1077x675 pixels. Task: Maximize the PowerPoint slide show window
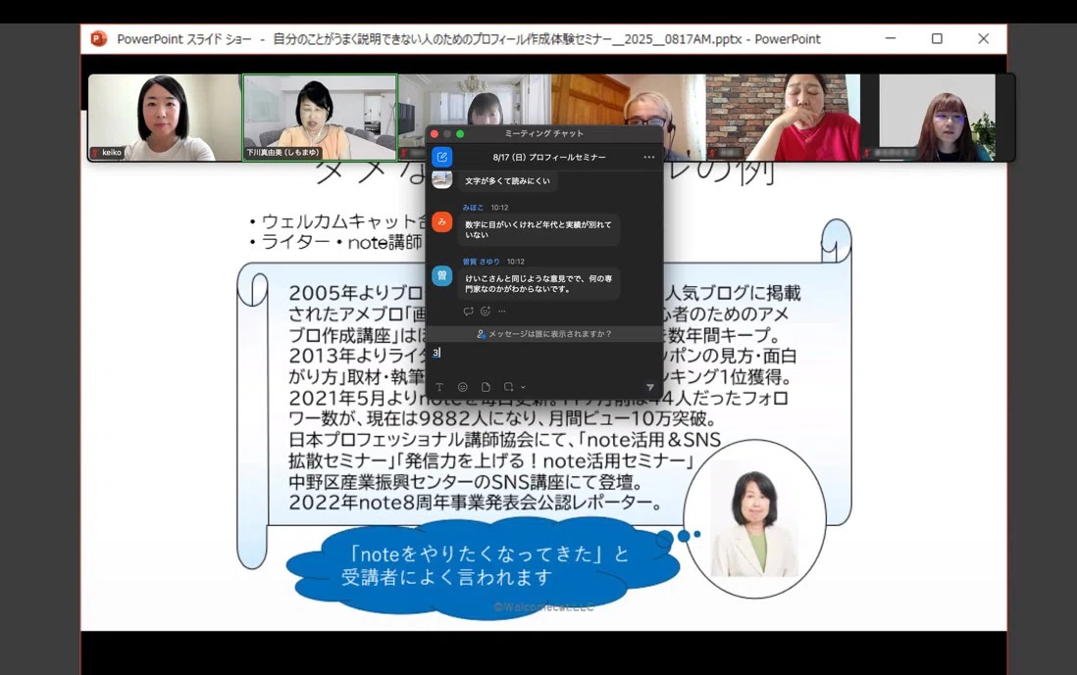(x=937, y=39)
